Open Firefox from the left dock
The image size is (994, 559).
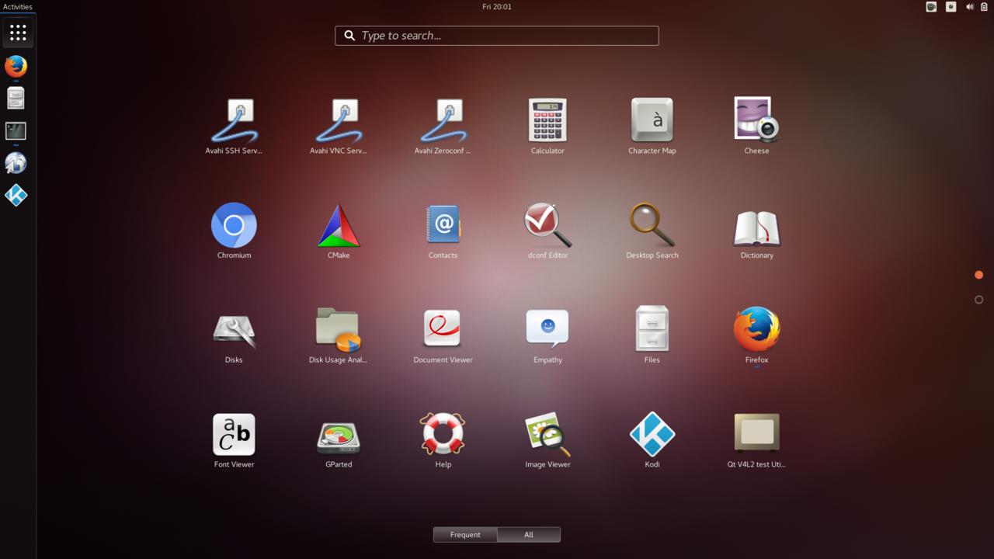(x=16, y=66)
